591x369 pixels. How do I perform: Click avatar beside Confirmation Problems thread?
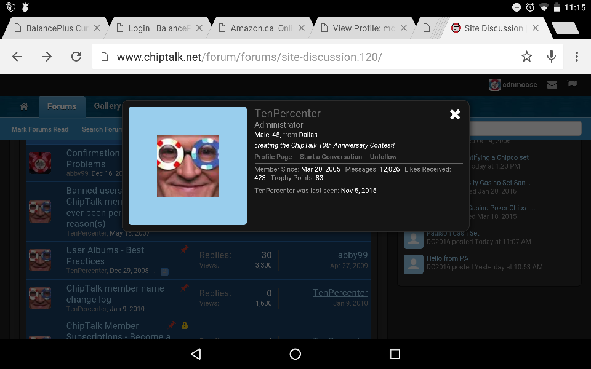point(40,162)
